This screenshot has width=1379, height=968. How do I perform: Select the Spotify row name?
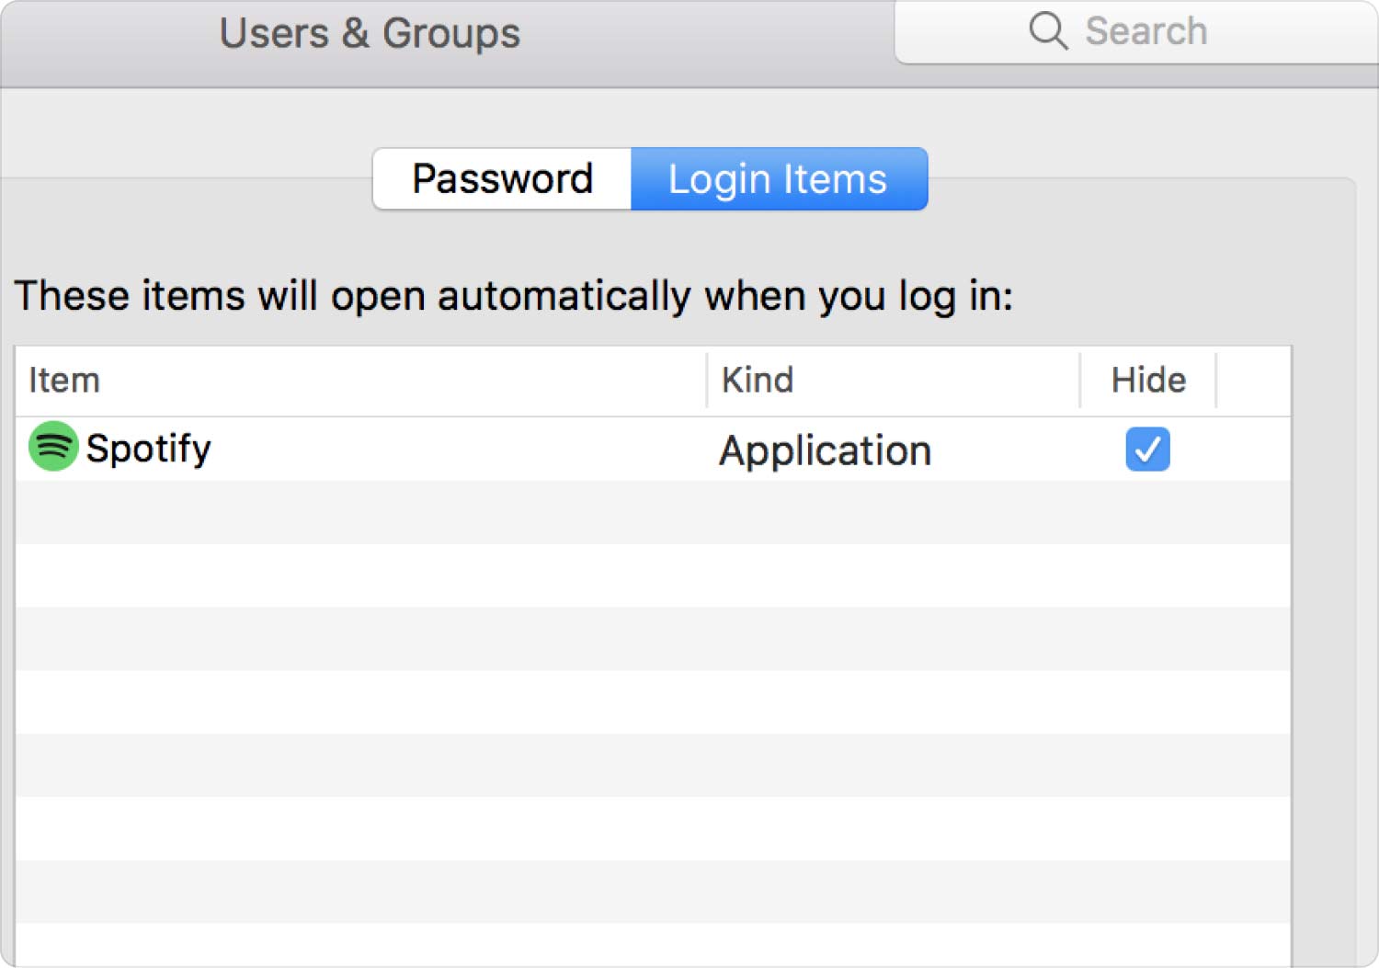coord(148,449)
